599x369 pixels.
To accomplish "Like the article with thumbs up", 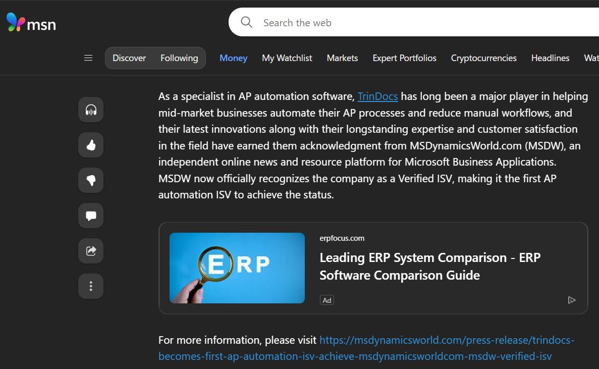I will [x=91, y=145].
